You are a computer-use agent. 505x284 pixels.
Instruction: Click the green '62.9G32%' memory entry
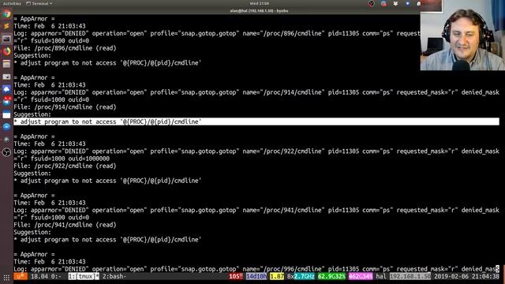point(331,276)
